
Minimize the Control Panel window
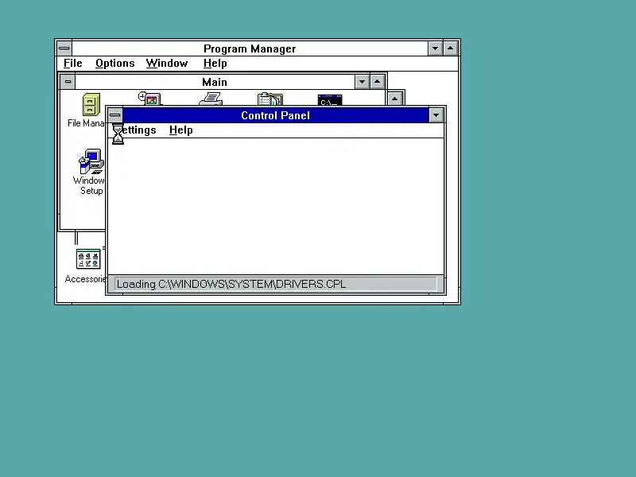436,115
